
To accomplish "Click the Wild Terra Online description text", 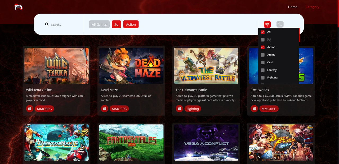I will (55, 98).
